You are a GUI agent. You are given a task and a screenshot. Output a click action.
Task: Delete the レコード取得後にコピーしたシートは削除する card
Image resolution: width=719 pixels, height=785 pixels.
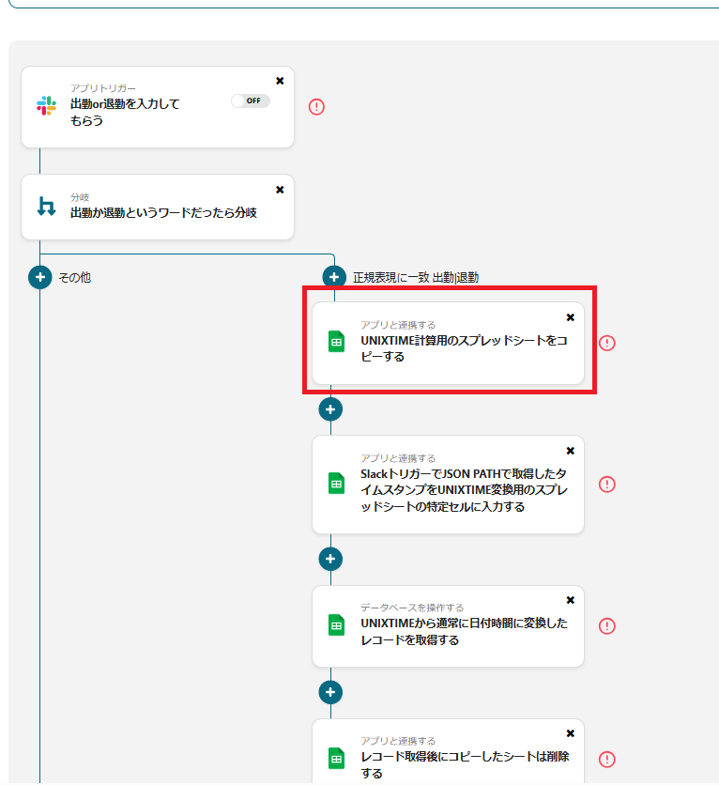click(x=571, y=733)
